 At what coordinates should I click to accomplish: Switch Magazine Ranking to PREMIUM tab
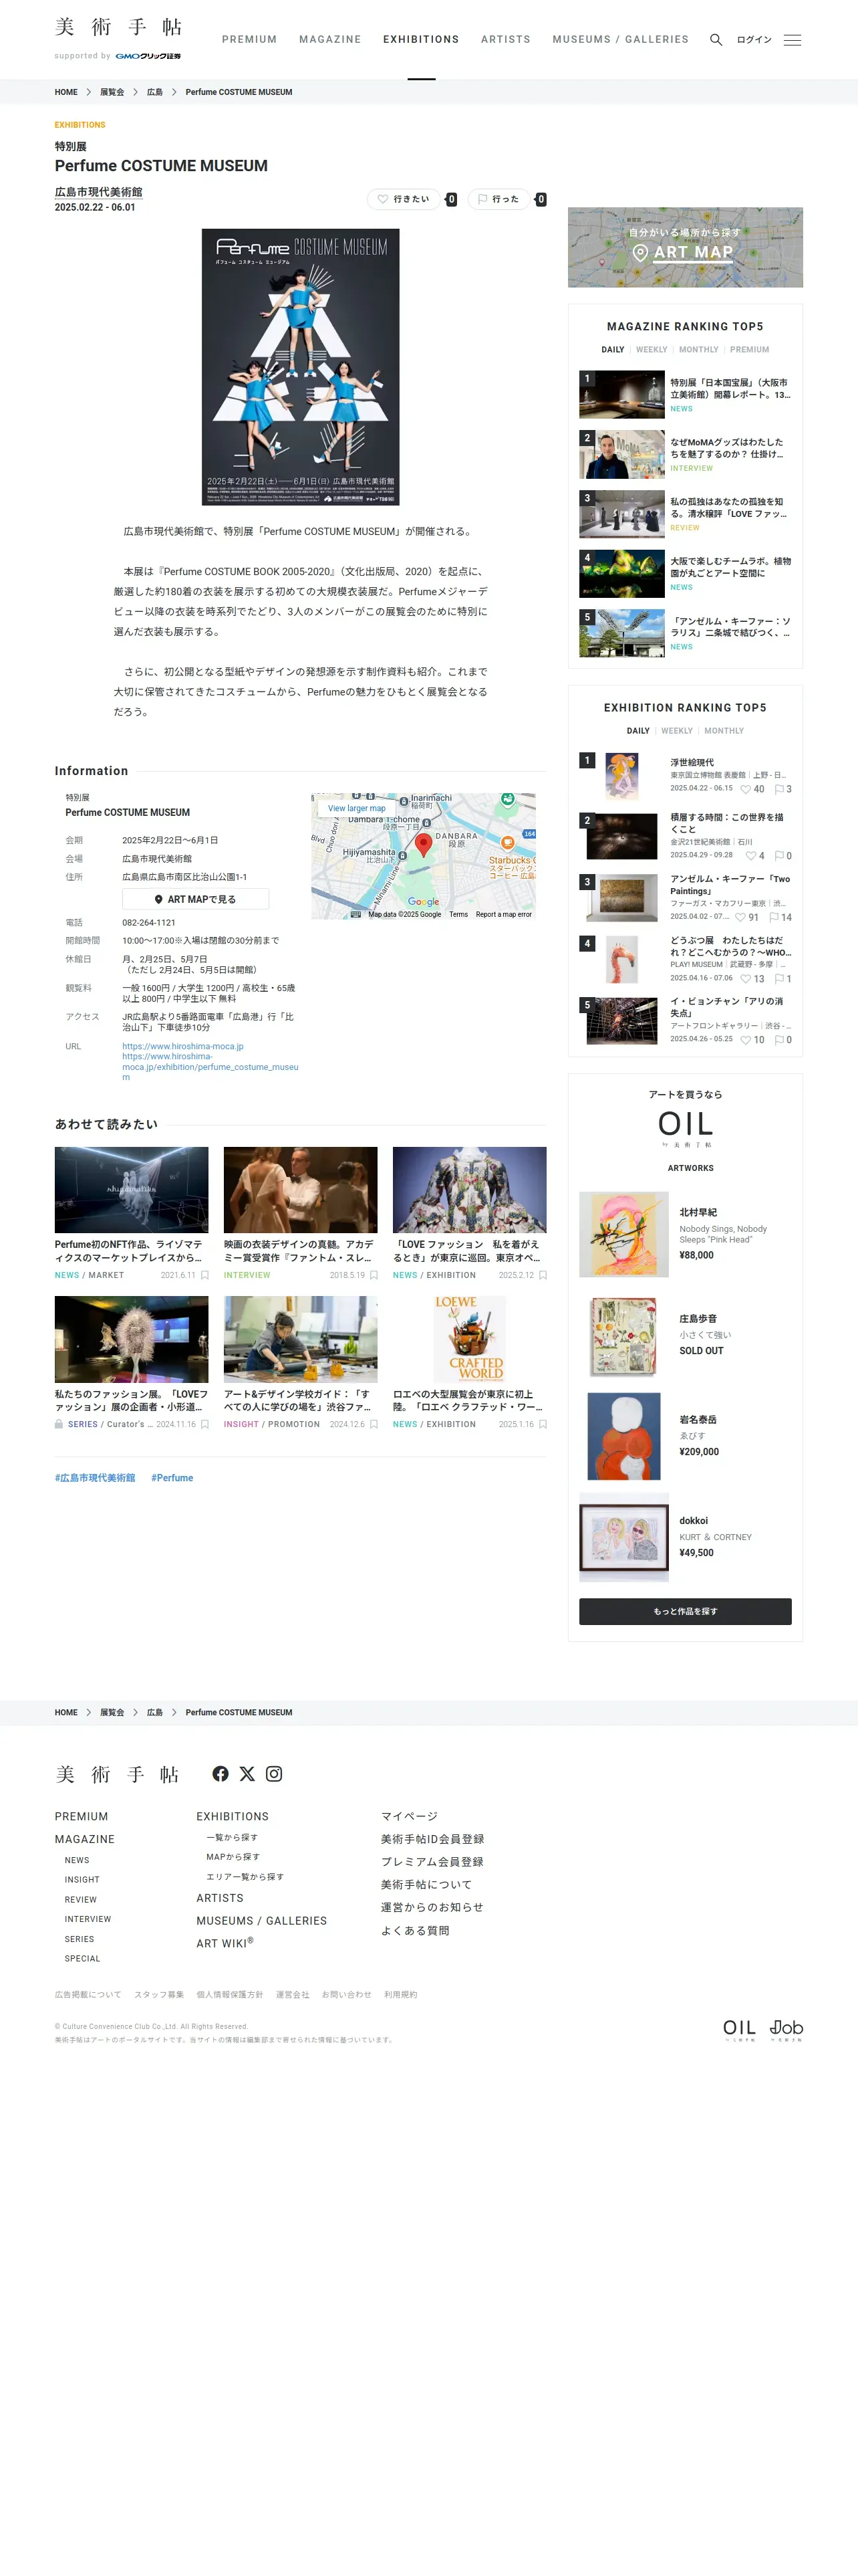pyautogui.click(x=749, y=350)
